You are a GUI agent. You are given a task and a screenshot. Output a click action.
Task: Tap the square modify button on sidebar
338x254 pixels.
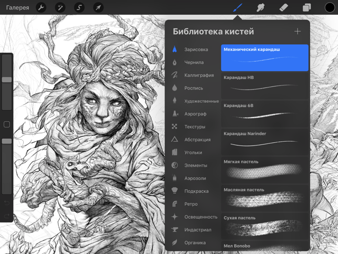7,124
